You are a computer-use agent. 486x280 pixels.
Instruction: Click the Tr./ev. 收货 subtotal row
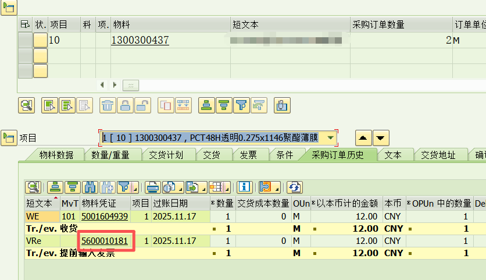click(x=255, y=229)
